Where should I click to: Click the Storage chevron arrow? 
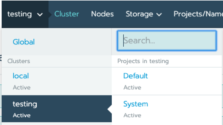coord(159,14)
